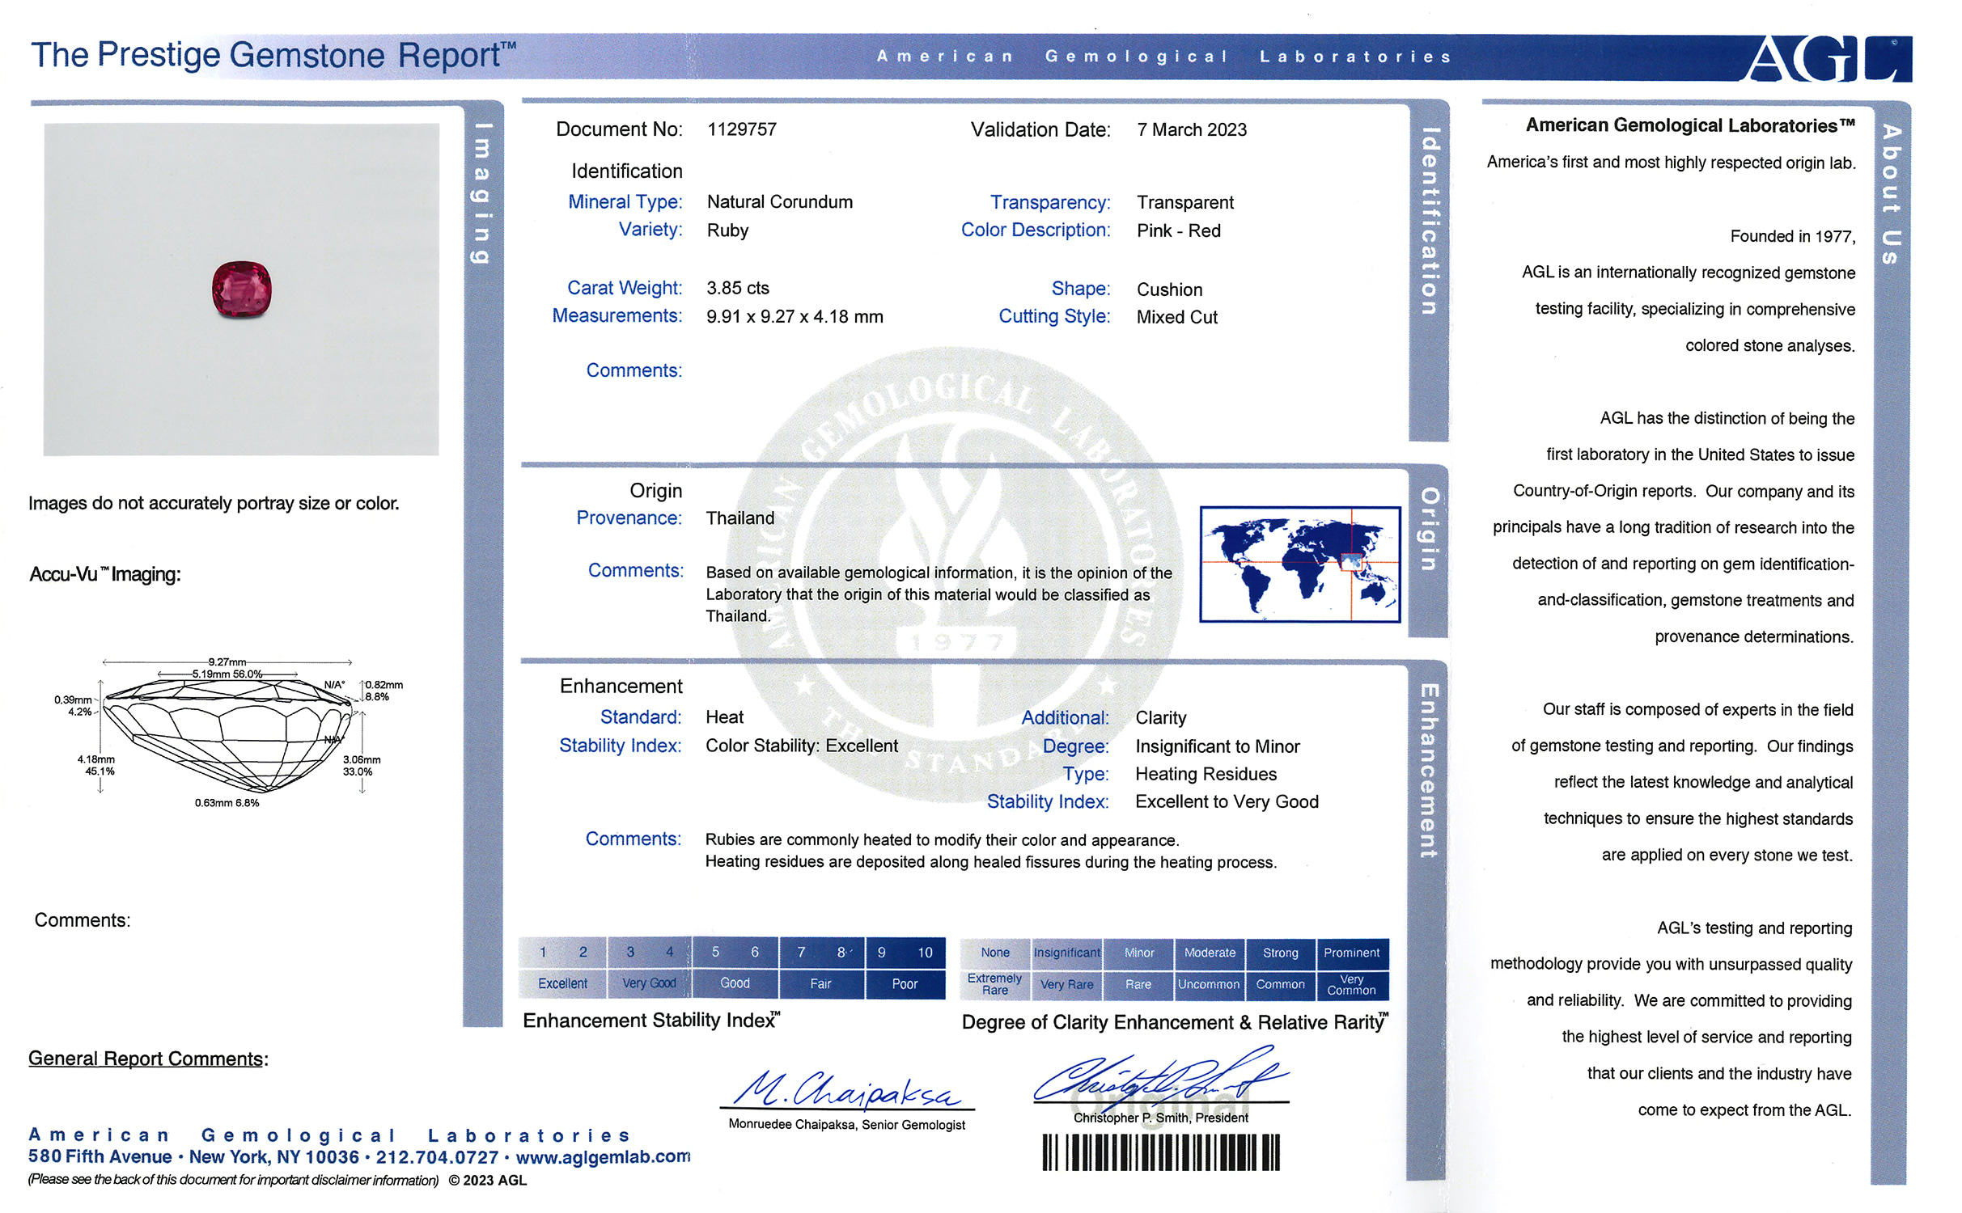Click the Excellent stability index cell

(x=562, y=983)
